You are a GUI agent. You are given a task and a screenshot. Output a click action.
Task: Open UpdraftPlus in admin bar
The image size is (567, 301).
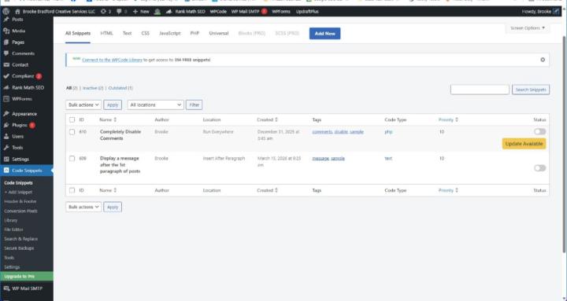click(x=307, y=12)
